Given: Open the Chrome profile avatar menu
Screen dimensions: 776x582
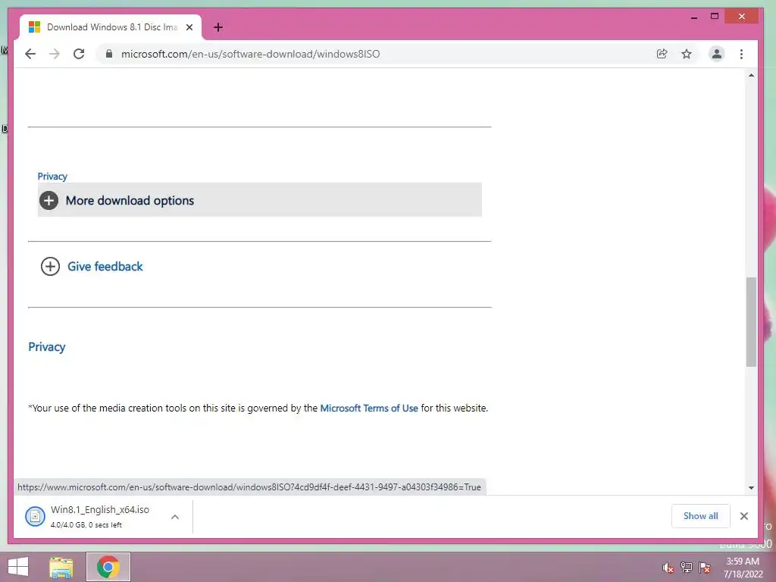Looking at the screenshot, I should pos(717,54).
